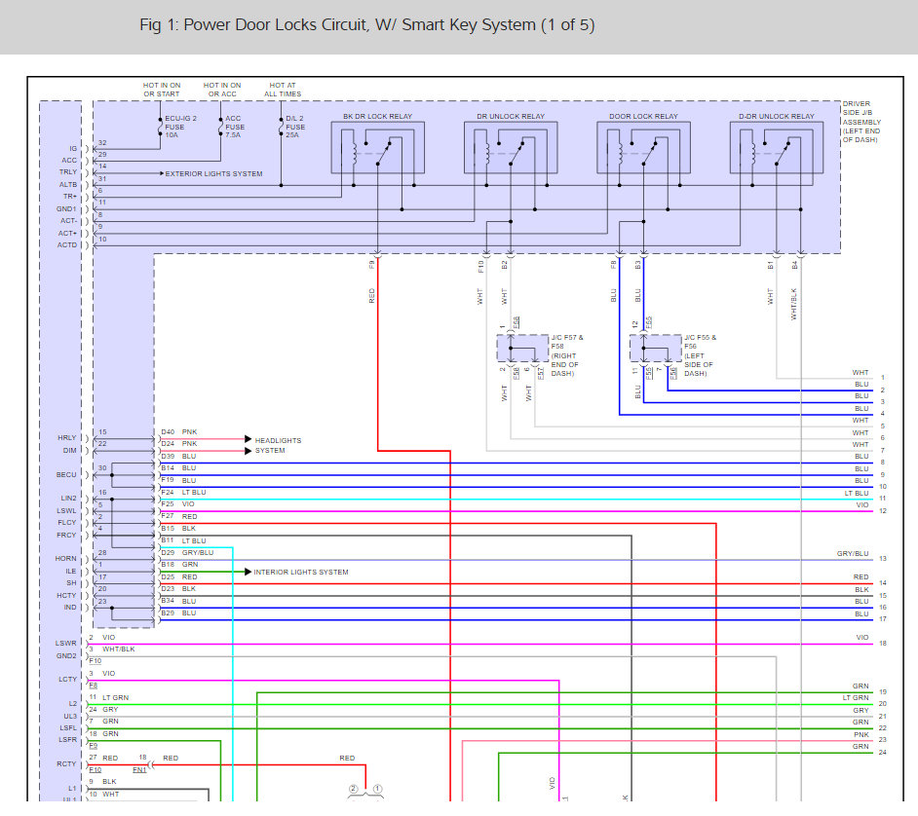Image resolution: width=918 pixels, height=816 pixels.
Task: Click the Interior Lights System arrow
Action: click(248, 572)
